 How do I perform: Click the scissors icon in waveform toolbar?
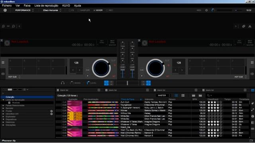click(250, 26)
